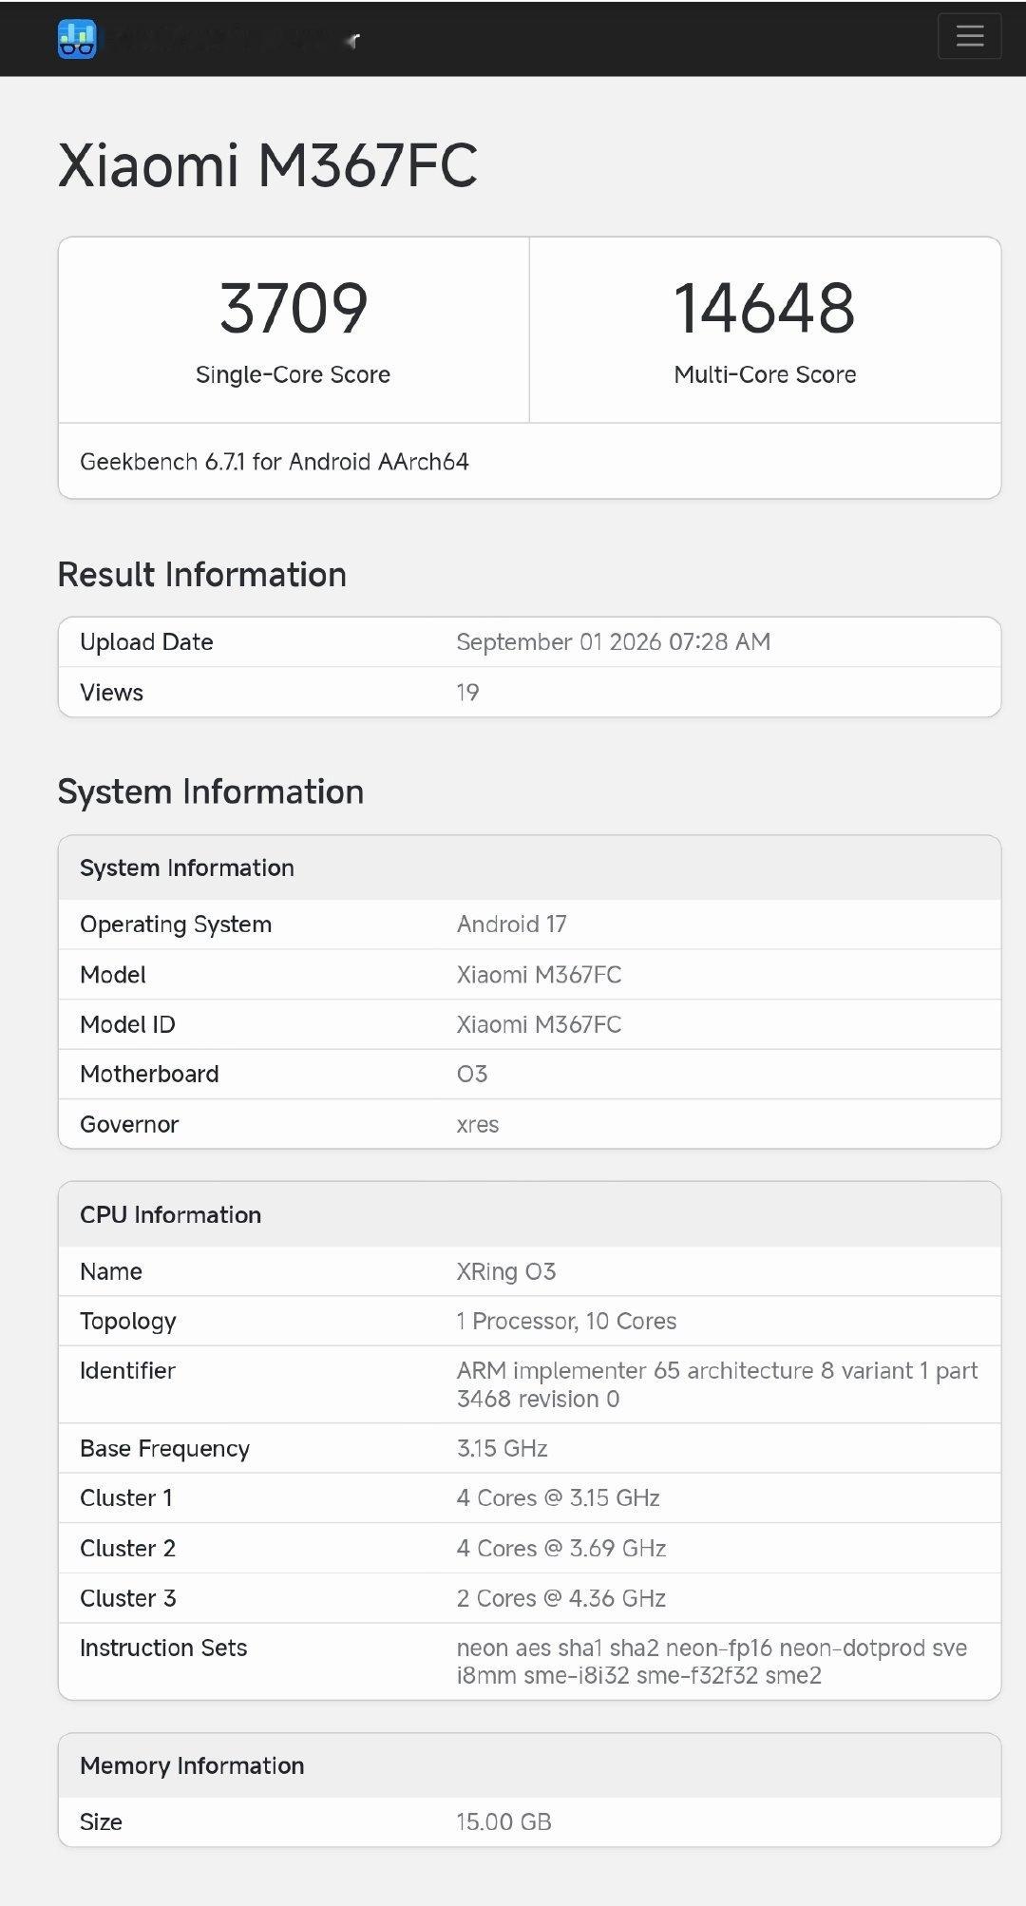The height and width of the screenshot is (1906, 1026).
Task: Click the 15.00 GB memory value
Action: coord(504,1822)
